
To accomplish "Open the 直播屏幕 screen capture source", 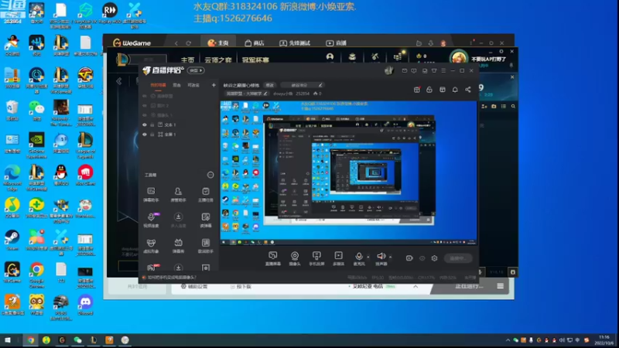I will coord(273,258).
